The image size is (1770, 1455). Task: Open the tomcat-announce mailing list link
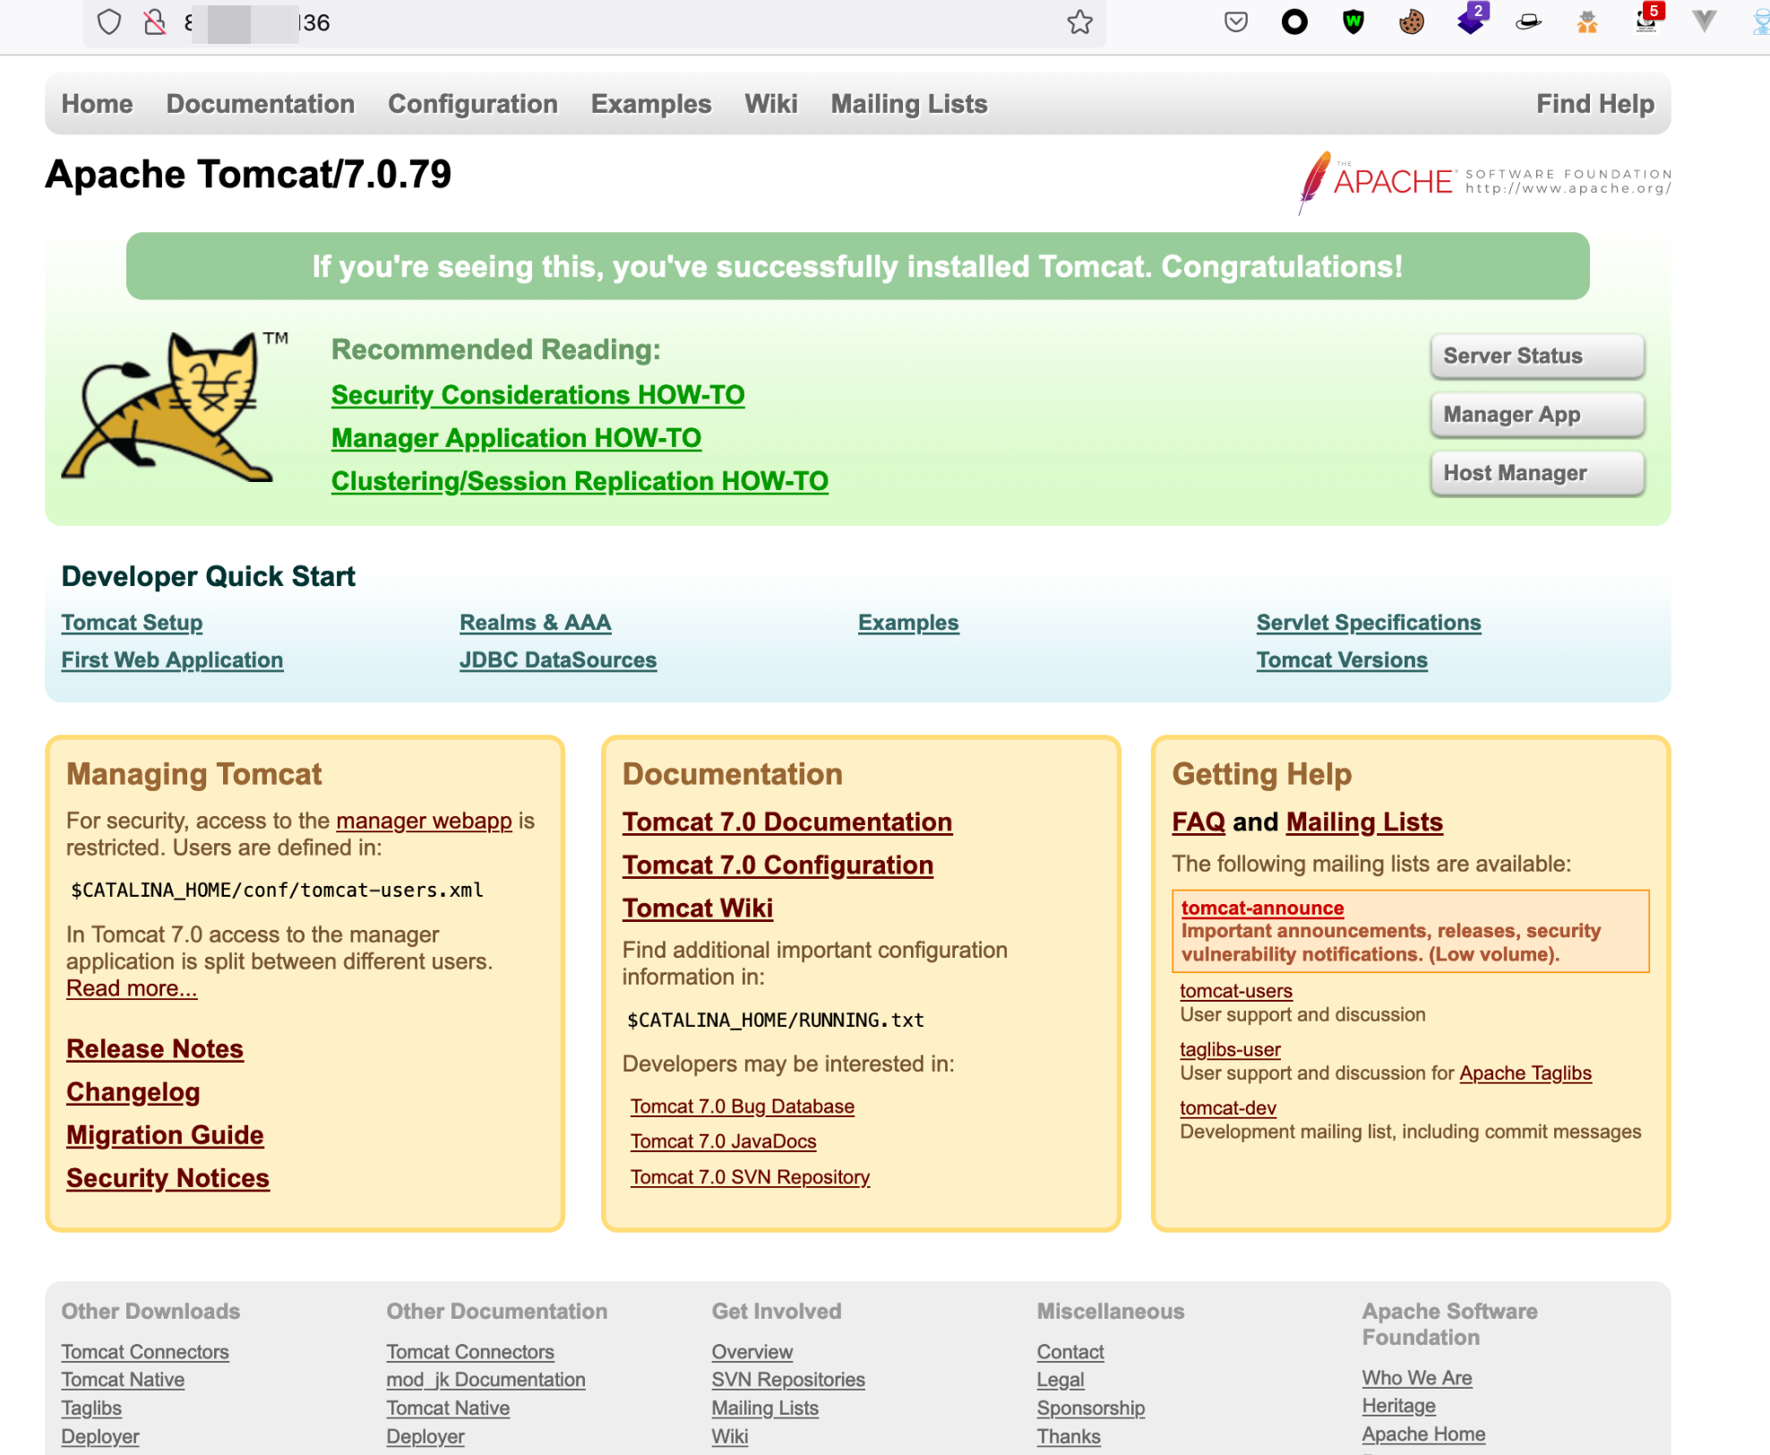1262,908
